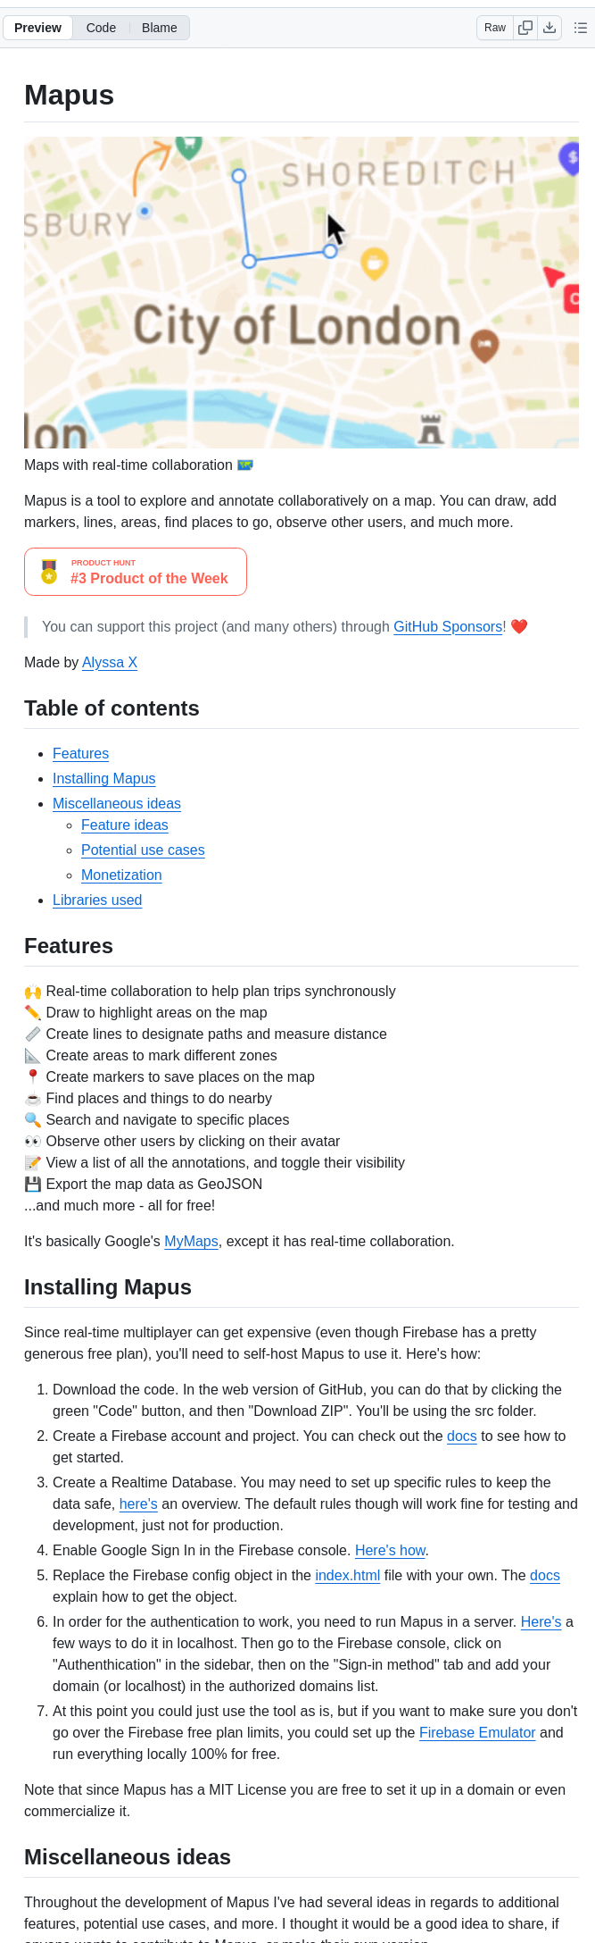
Task: Open the MyMaps link
Action: (x=191, y=1242)
